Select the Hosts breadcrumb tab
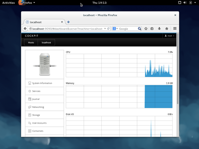 [x=31, y=43]
